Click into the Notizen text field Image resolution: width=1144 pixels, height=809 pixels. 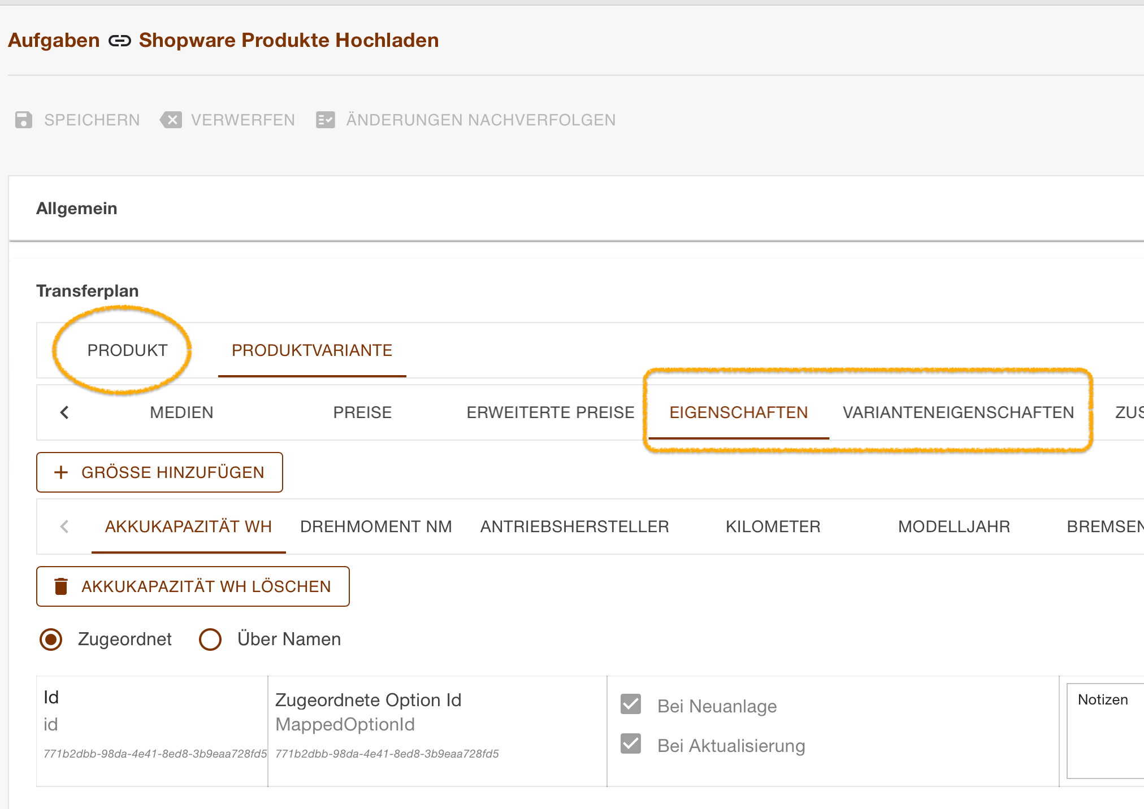point(1105,730)
